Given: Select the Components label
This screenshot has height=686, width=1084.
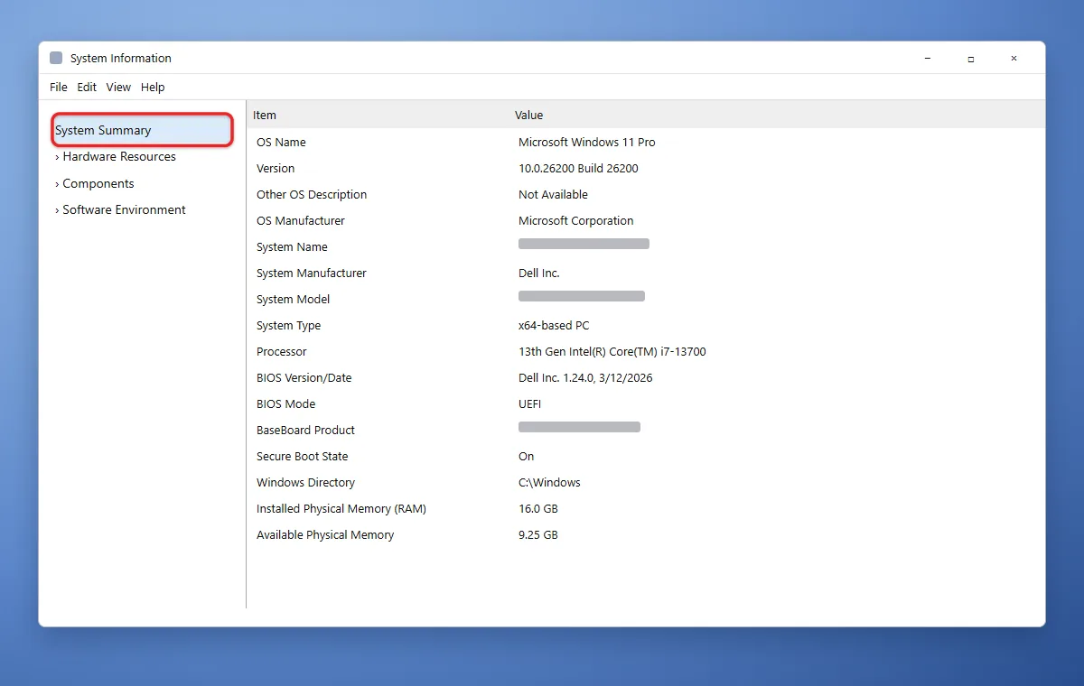Looking at the screenshot, I should point(98,184).
